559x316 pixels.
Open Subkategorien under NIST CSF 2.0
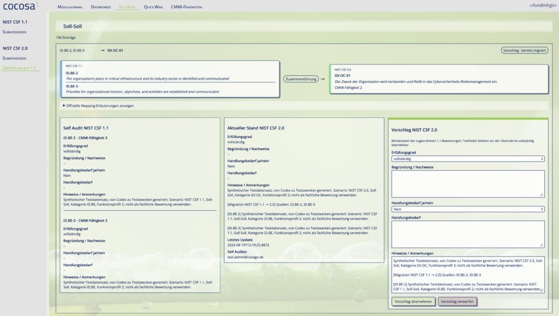(15, 58)
